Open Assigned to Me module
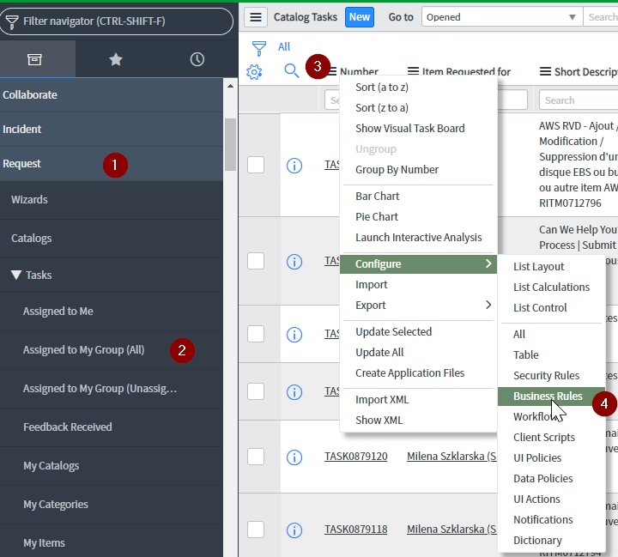 tap(112, 311)
